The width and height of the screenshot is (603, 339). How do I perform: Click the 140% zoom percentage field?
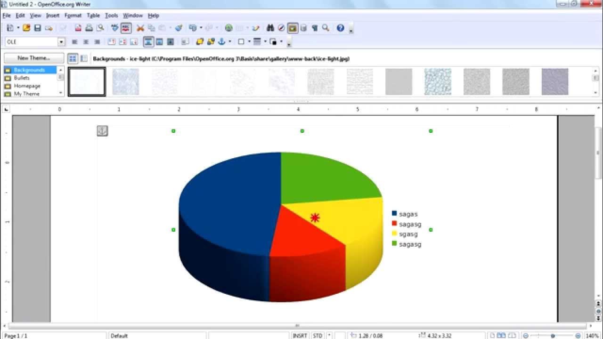coord(592,336)
